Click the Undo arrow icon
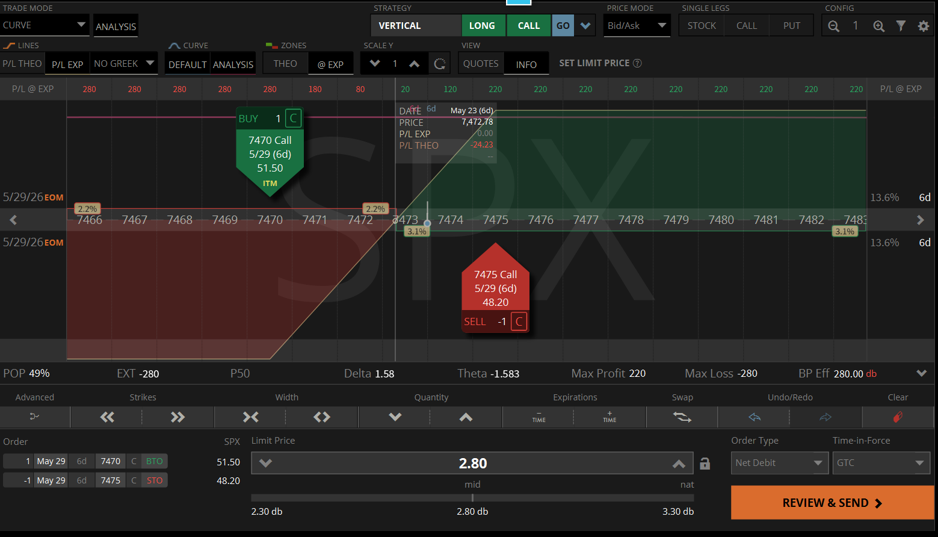 coord(754,417)
